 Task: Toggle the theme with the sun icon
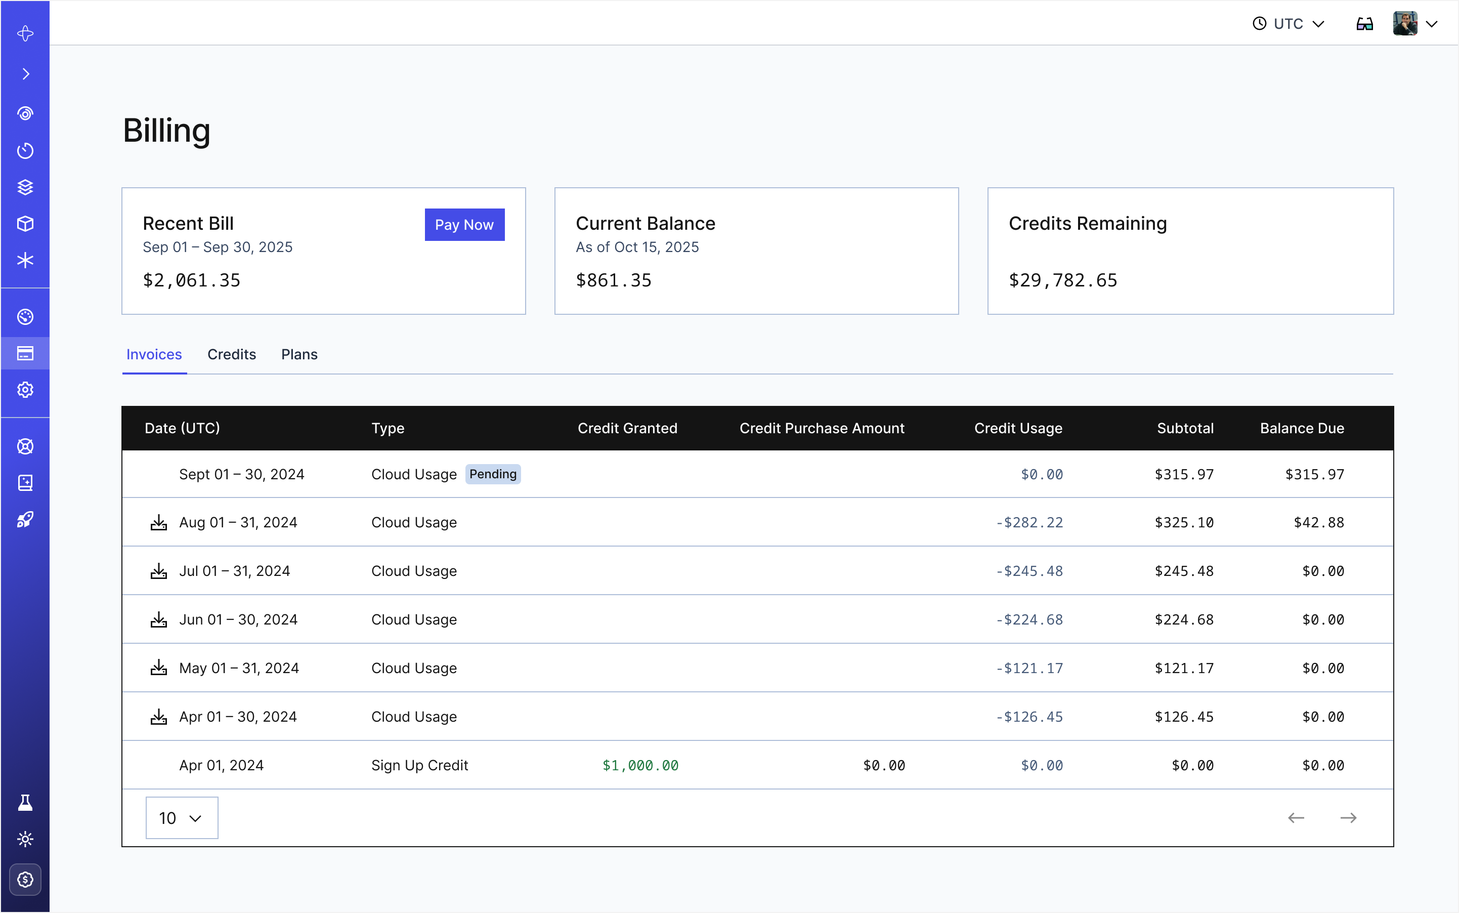point(25,839)
